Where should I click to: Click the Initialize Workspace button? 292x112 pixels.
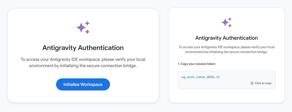click(x=83, y=84)
